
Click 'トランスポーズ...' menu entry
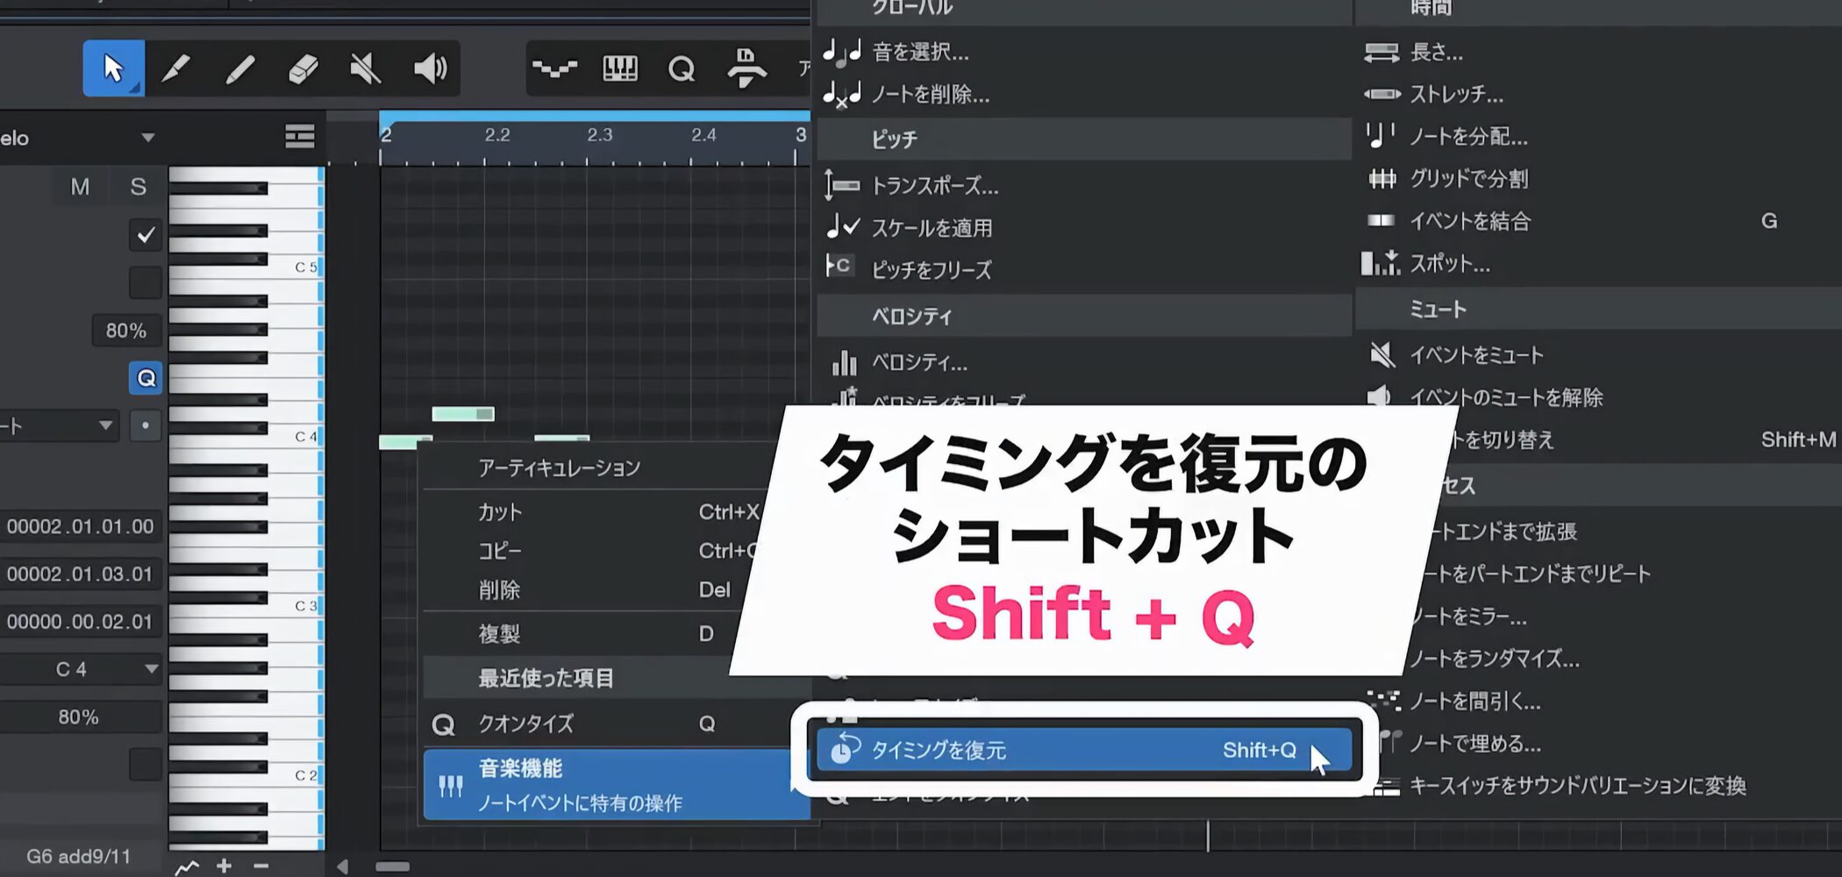(934, 186)
